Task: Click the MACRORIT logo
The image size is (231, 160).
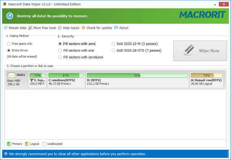Action: coord(202,15)
